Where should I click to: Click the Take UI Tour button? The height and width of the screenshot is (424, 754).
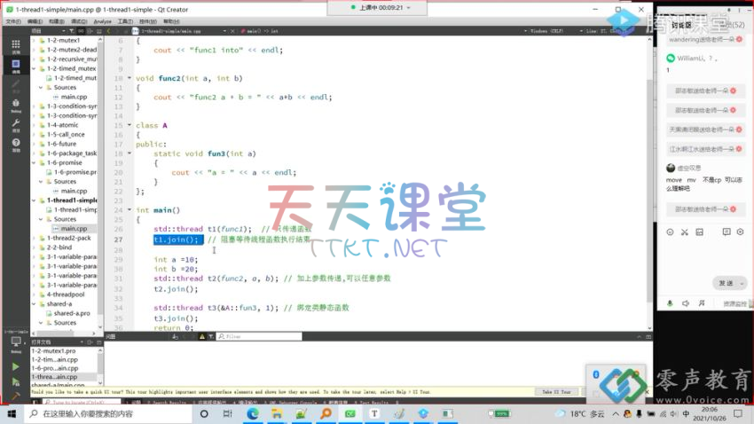(558, 391)
